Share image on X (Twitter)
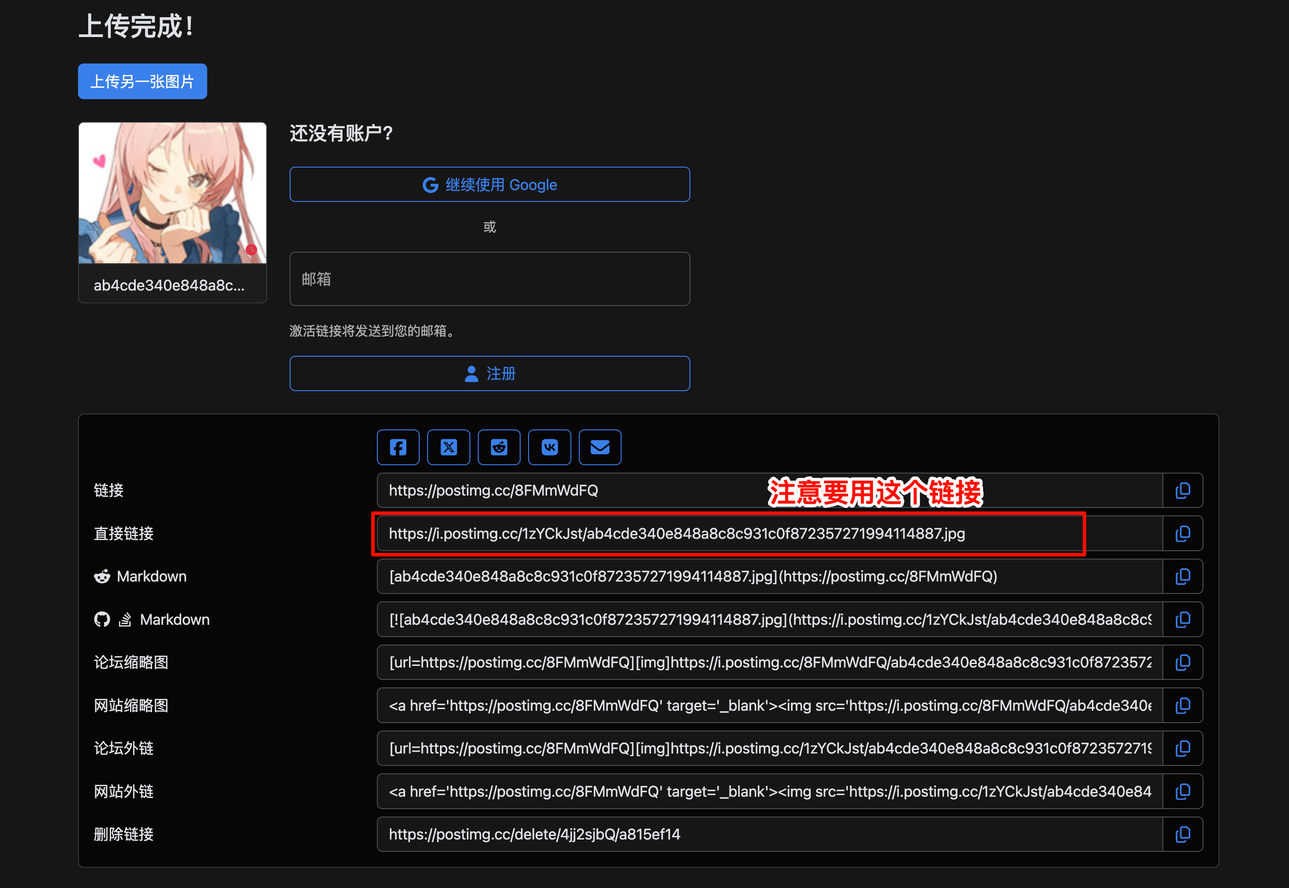Viewport: 1289px width, 888px height. [448, 447]
